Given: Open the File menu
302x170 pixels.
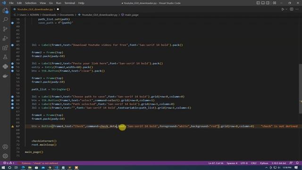Looking at the screenshot, I should pyautogui.click(x=11, y=3).
